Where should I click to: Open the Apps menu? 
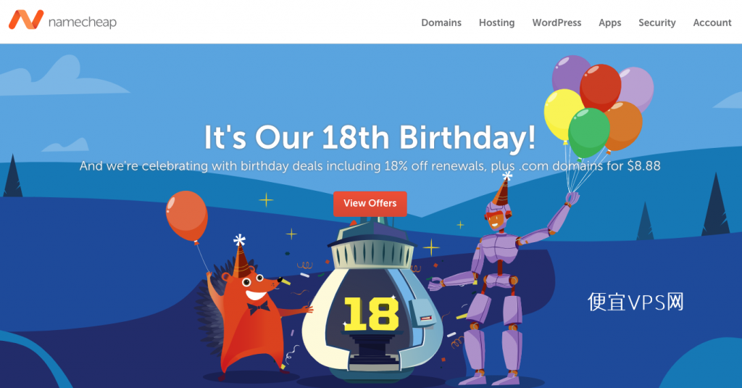pyautogui.click(x=609, y=22)
